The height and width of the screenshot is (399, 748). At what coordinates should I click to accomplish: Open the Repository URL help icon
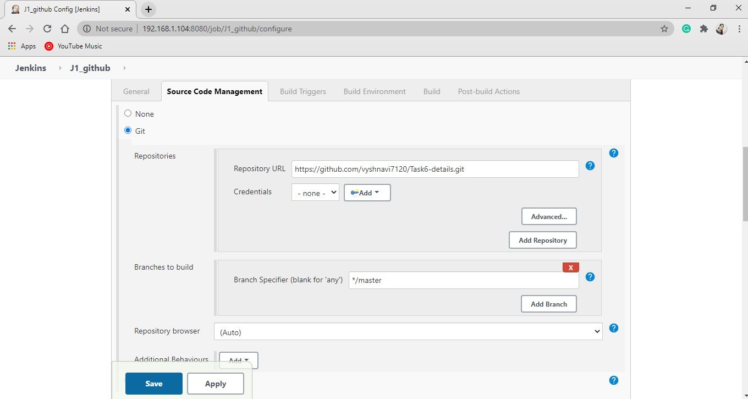(x=590, y=166)
